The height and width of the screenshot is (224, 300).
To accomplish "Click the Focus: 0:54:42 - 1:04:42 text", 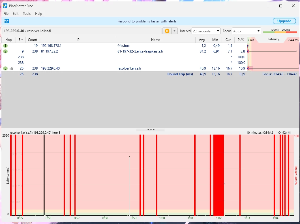I will point(280,74).
